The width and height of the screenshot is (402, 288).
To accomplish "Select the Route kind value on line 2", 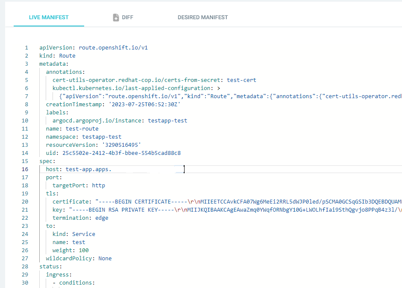I will click(x=67, y=56).
